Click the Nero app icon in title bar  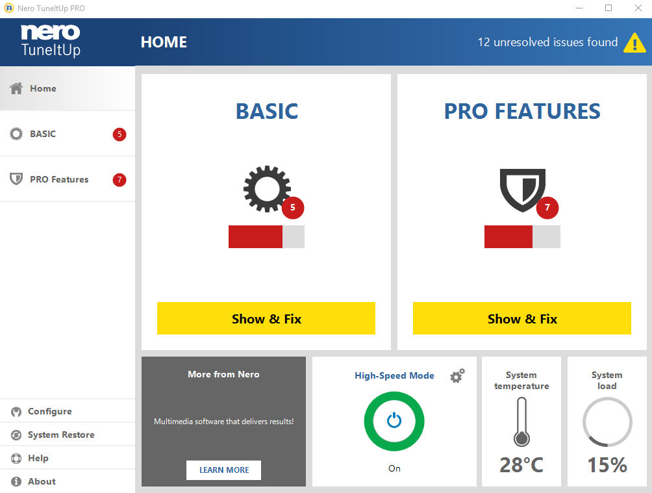coord(8,8)
